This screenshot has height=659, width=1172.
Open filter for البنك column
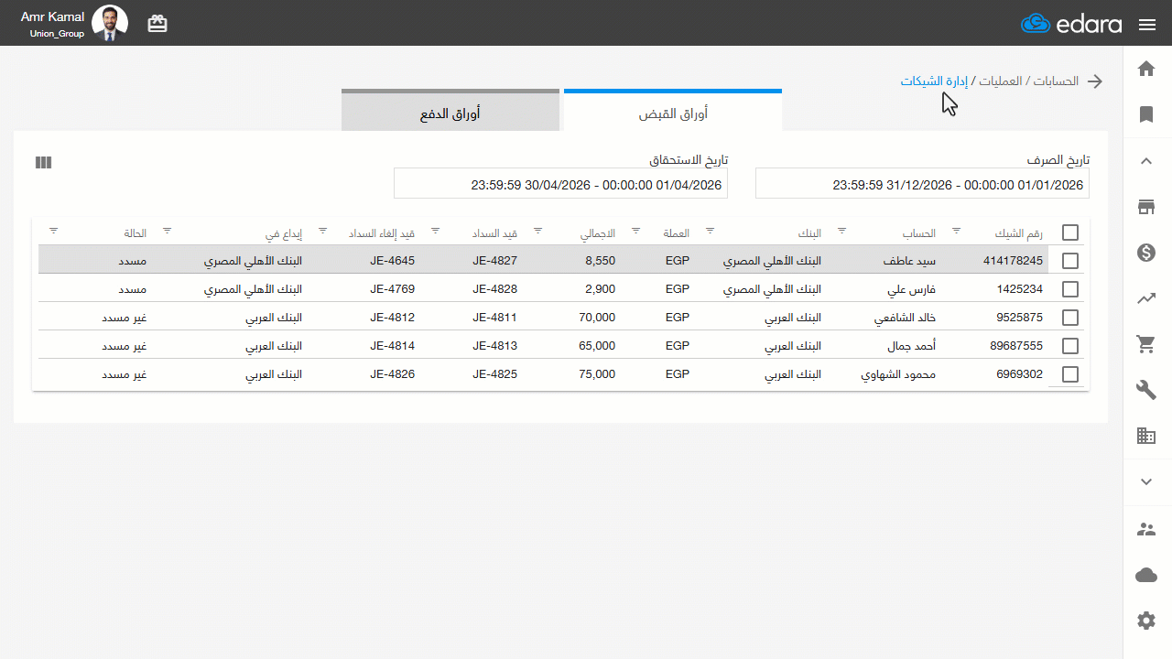coord(710,231)
